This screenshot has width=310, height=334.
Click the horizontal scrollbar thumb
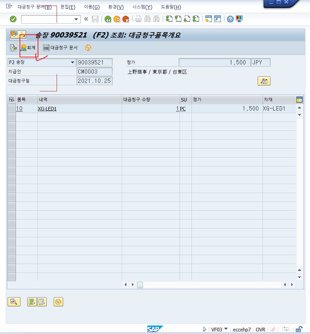(140, 285)
